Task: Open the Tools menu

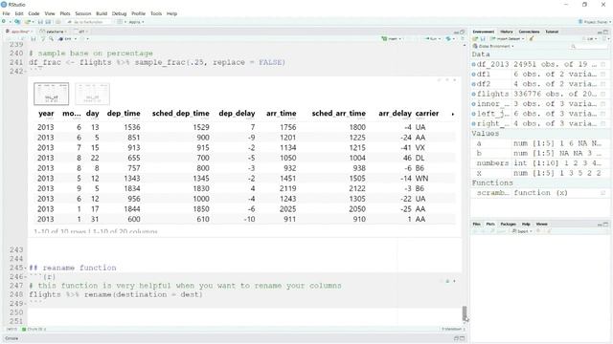Action: (156, 13)
